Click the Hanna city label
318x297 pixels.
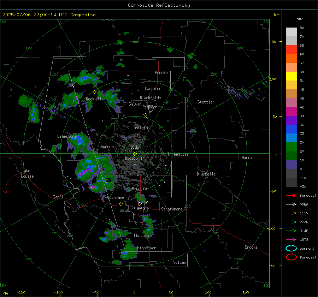click(x=247, y=158)
